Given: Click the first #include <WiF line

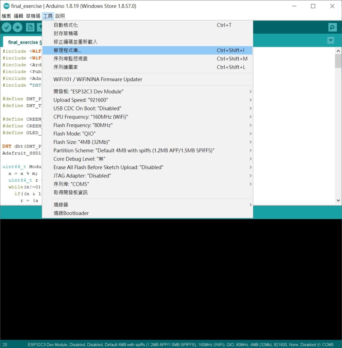Looking at the screenshot, I should point(22,51).
